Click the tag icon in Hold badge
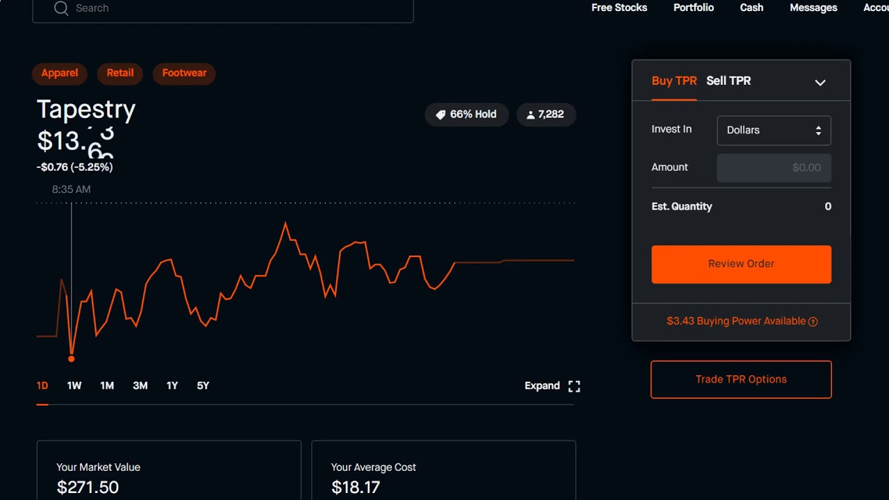Image resolution: width=889 pixels, height=500 pixels. (x=440, y=115)
